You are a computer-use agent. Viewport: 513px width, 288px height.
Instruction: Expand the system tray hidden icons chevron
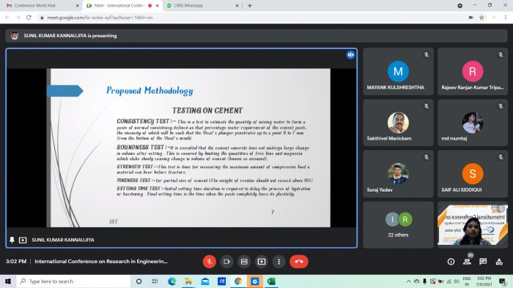[409, 281]
